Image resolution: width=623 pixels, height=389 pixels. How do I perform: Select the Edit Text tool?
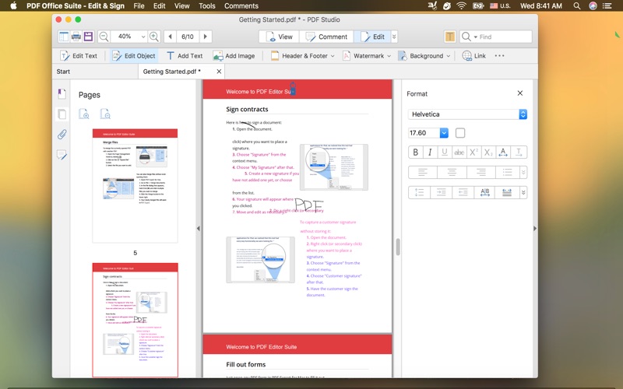pyautogui.click(x=79, y=56)
